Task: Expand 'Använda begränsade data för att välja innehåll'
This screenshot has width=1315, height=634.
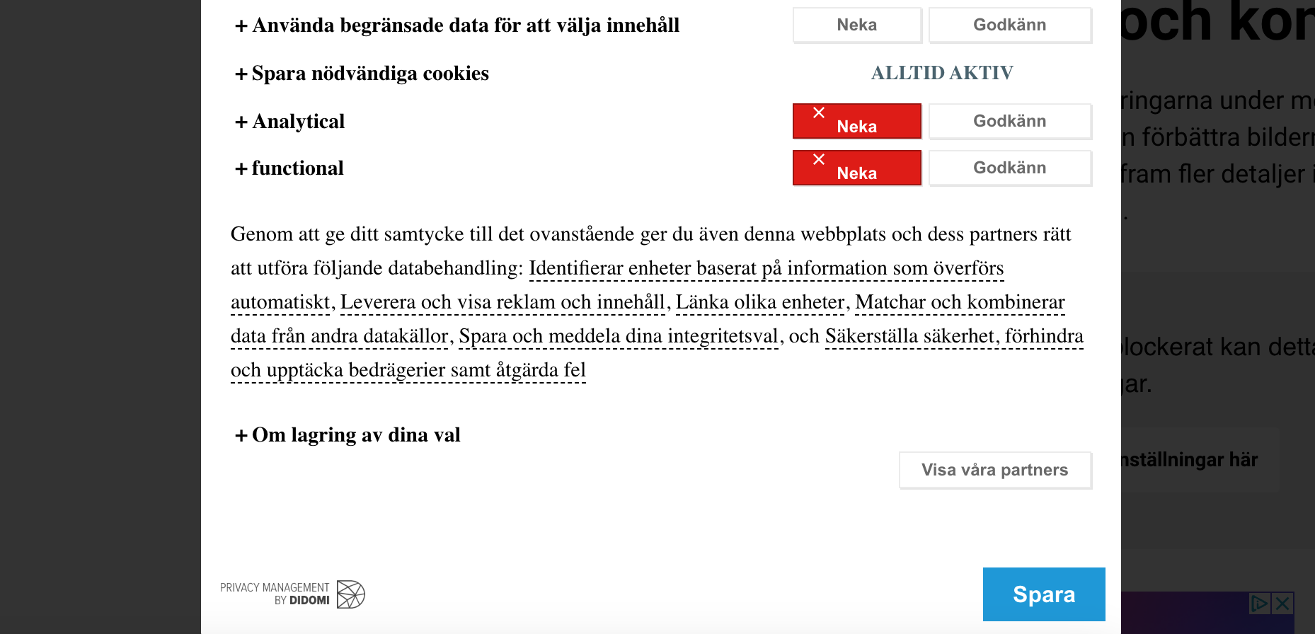Action: click(x=457, y=25)
